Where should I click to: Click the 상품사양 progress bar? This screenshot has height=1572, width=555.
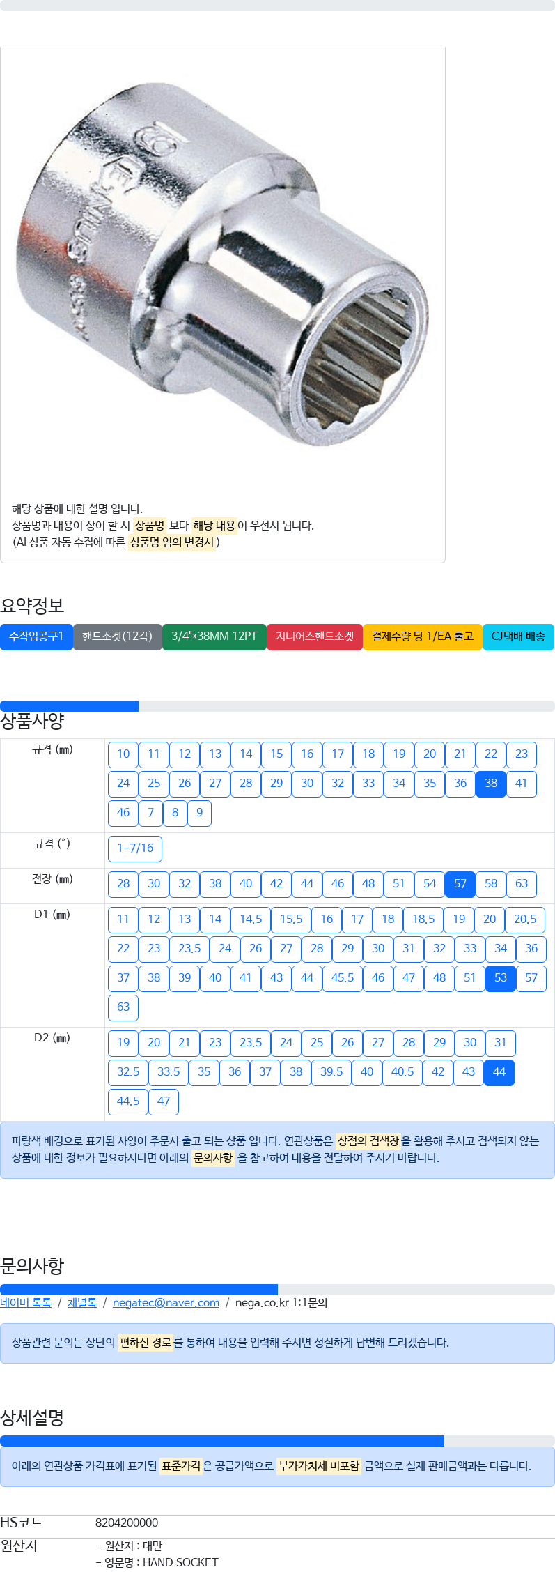click(277, 706)
